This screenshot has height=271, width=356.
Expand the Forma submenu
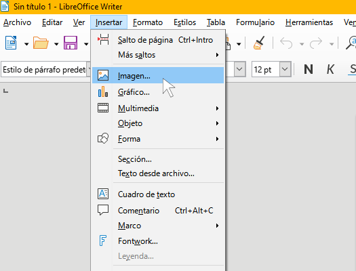(x=158, y=139)
